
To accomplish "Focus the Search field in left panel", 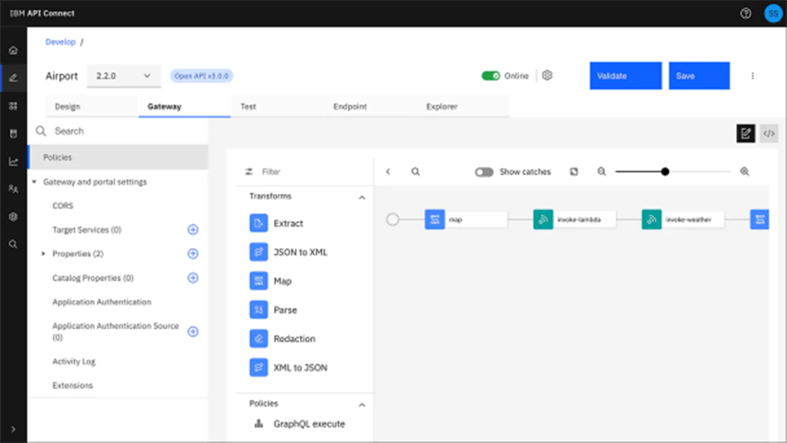I will click(x=118, y=131).
